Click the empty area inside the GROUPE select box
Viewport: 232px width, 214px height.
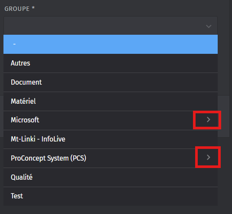[x=104, y=26]
